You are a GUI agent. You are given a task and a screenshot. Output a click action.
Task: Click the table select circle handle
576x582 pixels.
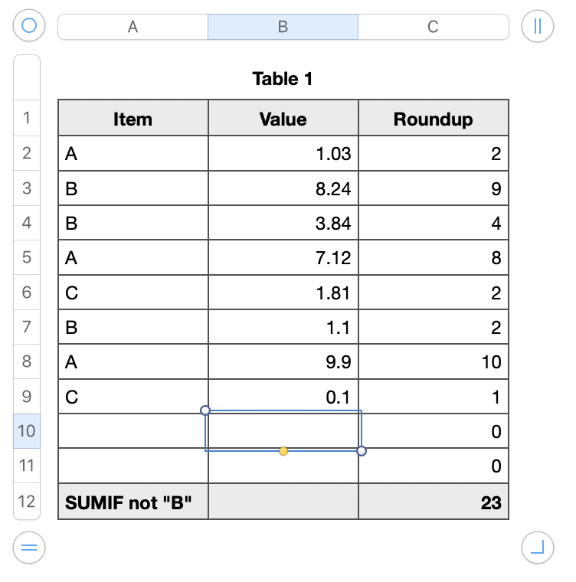pos(29,25)
